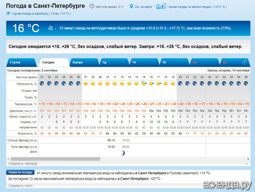Open Архив погоды в аэропорту link
This screenshot has width=255, height=192.
click(x=42, y=14)
